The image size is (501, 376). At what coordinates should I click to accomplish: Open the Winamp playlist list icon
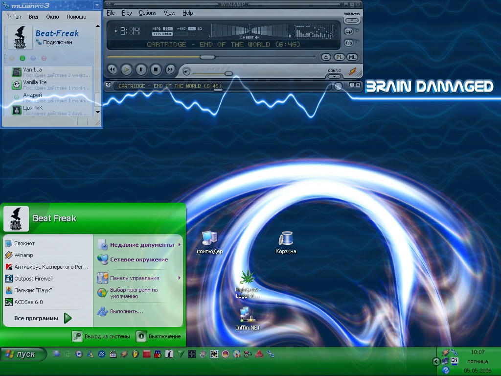coord(339,86)
